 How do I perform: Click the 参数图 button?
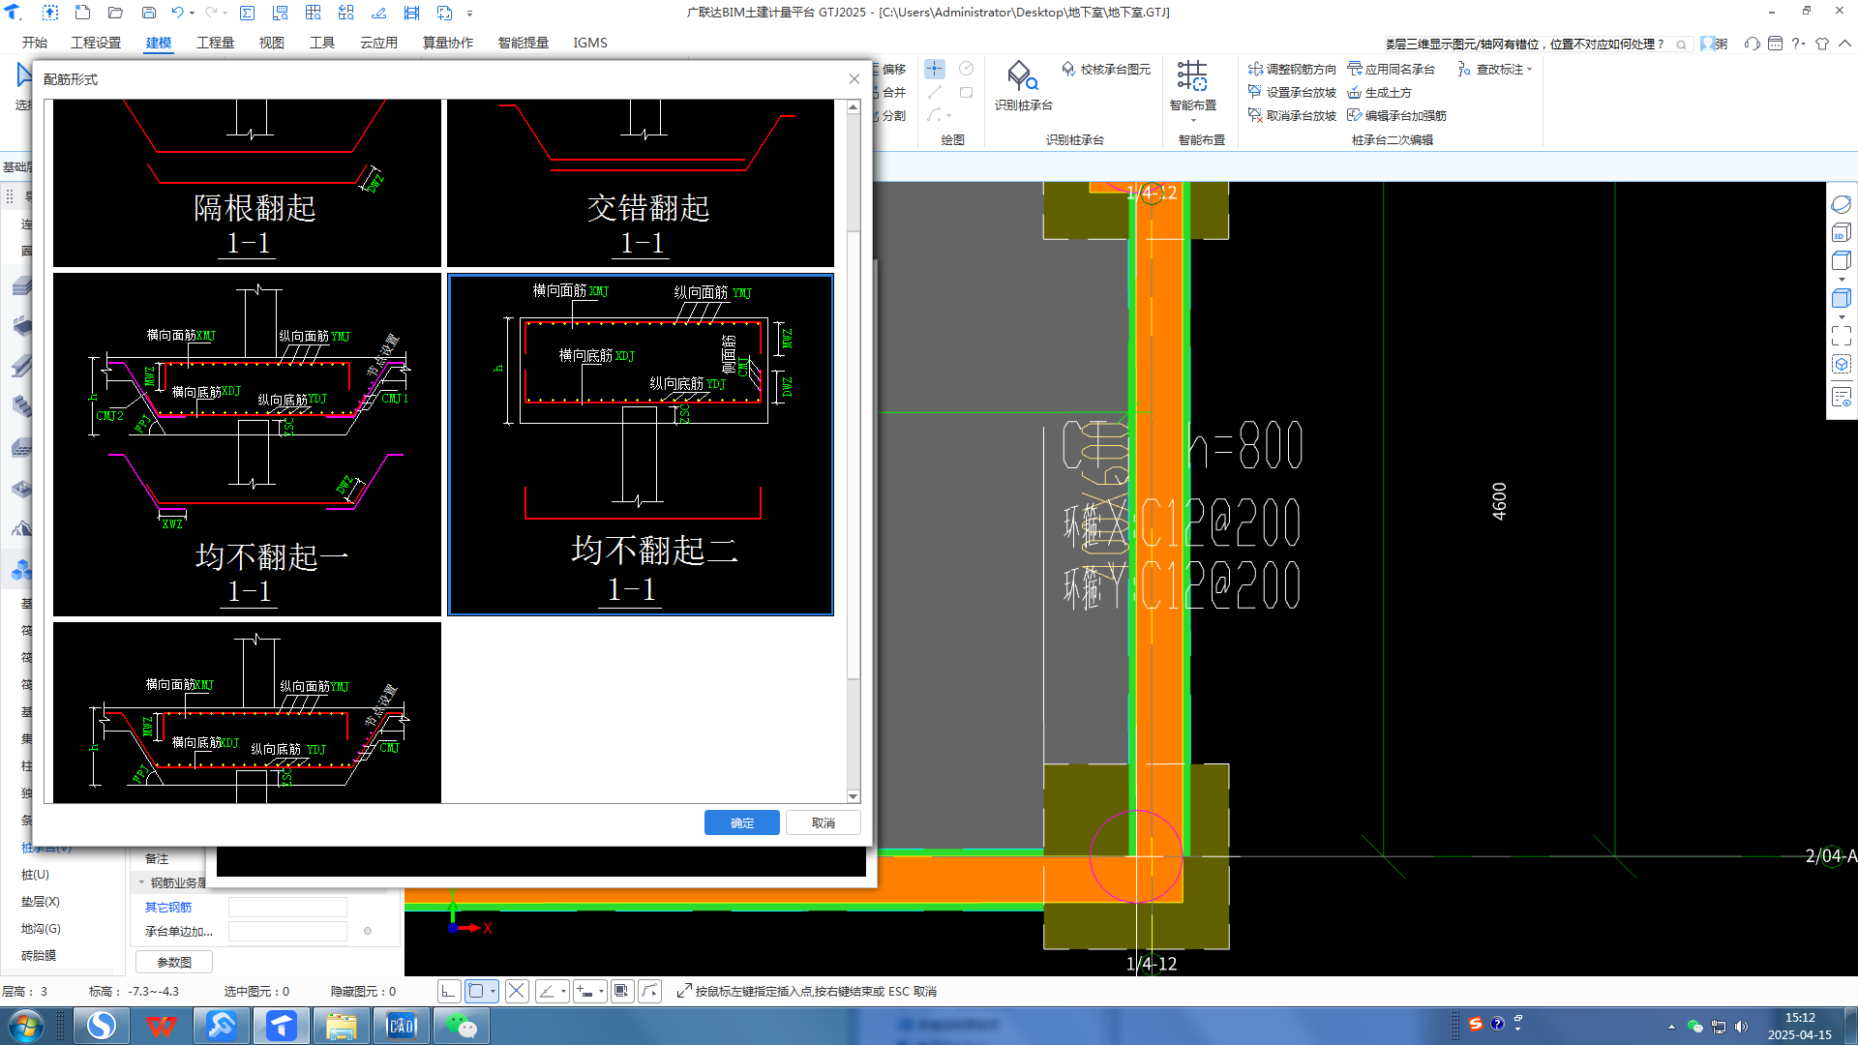point(174,962)
